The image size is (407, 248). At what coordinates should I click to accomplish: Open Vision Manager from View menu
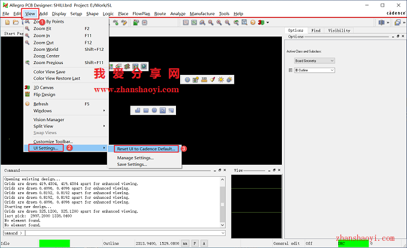48,120
